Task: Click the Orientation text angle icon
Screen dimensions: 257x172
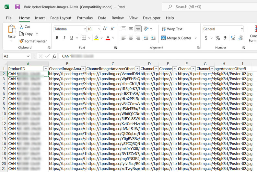Action: (x=146, y=29)
